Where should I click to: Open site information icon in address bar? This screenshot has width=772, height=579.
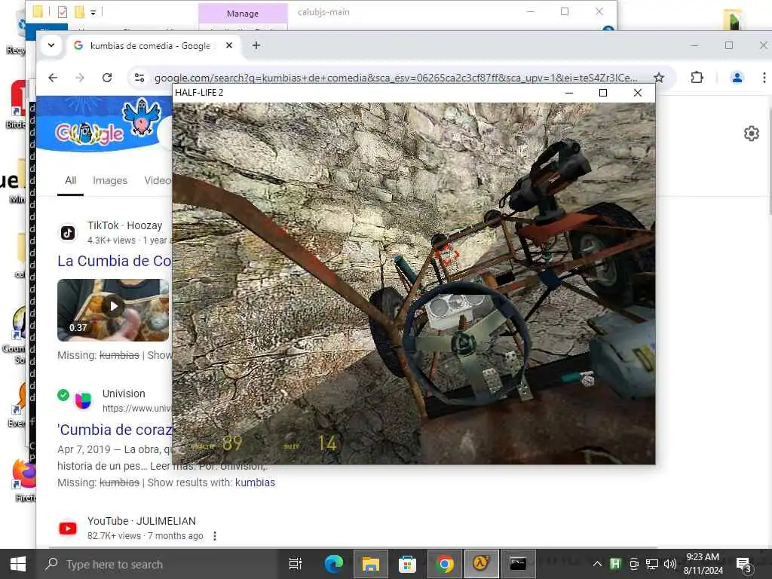(x=139, y=78)
